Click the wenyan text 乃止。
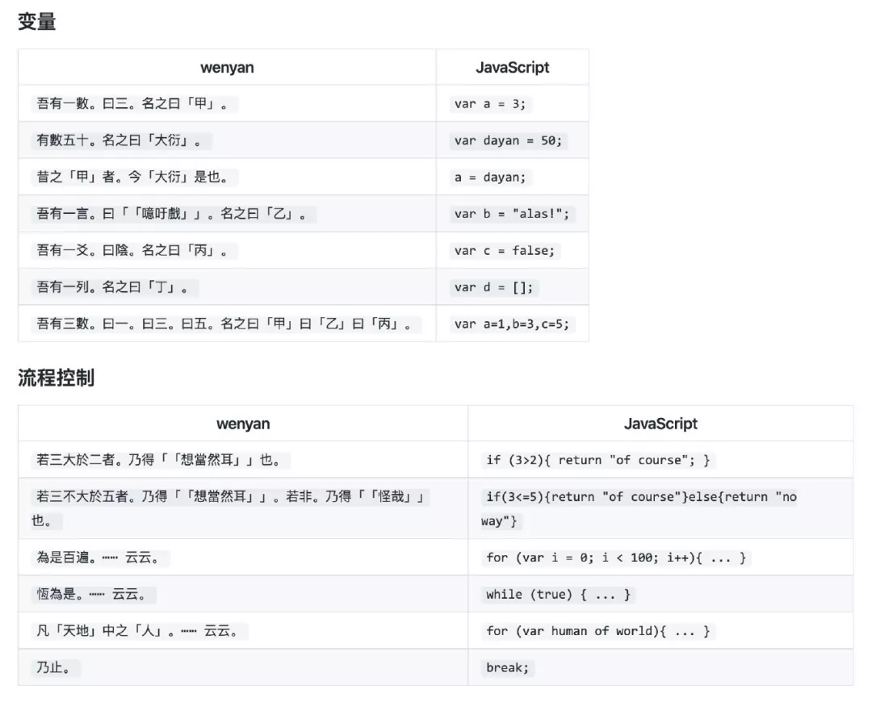Screen dimensions: 872x702 pos(56,667)
